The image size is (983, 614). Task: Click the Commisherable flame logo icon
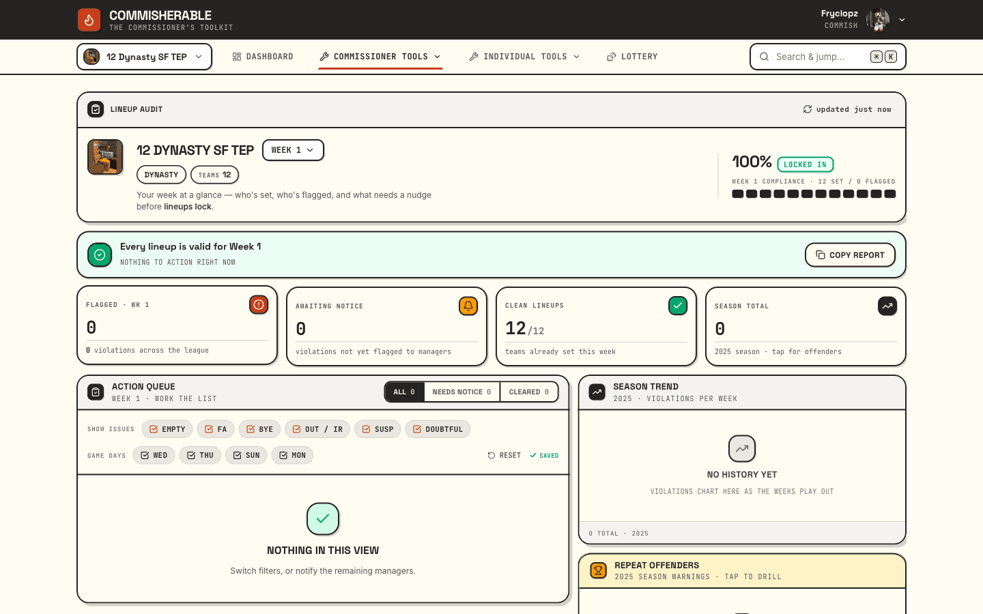tap(89, 20)
